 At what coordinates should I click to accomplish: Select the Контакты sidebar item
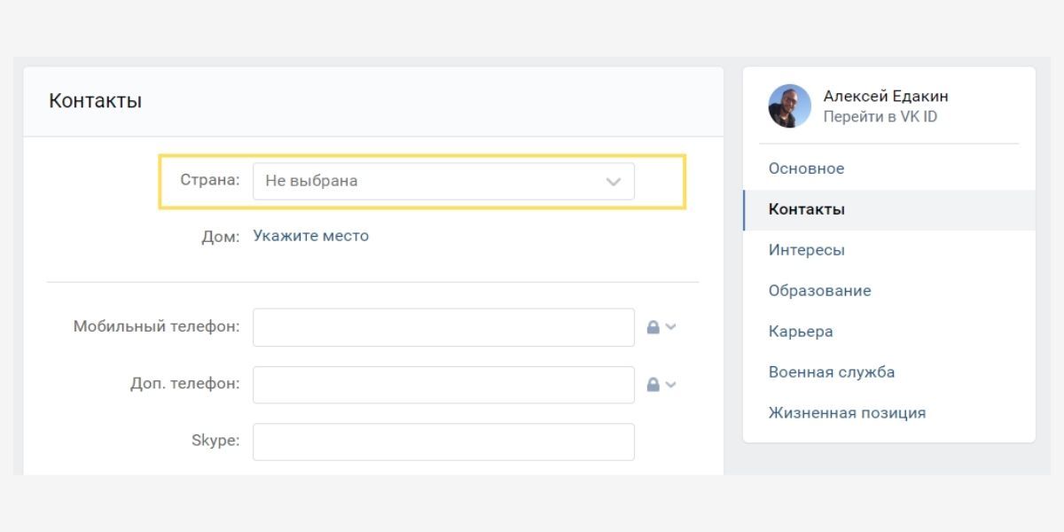806,210
